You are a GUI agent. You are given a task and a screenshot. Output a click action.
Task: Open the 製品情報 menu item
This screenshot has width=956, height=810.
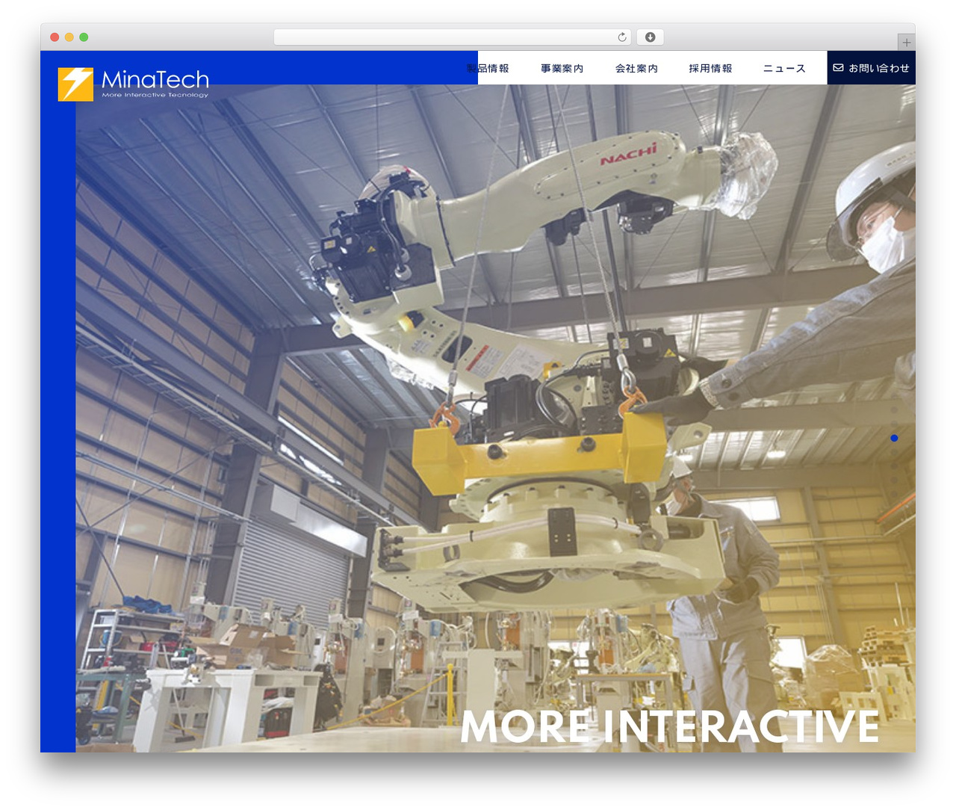tap(488, 68)
